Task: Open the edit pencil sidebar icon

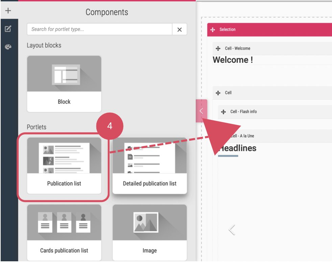Action: click(8, 29)
